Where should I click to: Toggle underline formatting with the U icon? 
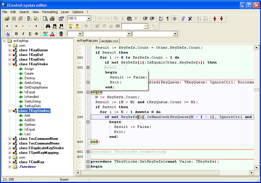tap(30, 34)
